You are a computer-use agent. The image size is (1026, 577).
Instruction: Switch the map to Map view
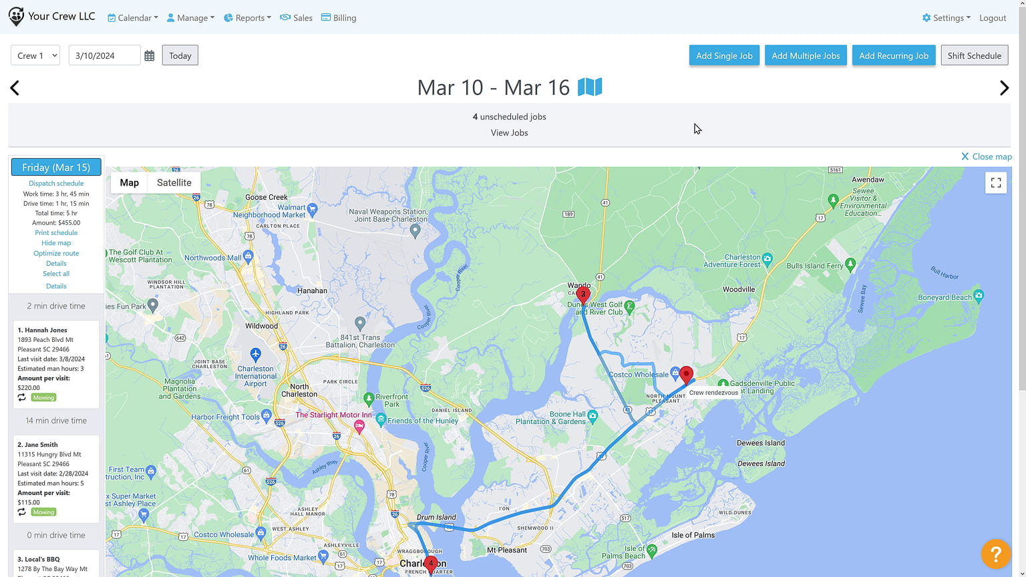(130, 182)
